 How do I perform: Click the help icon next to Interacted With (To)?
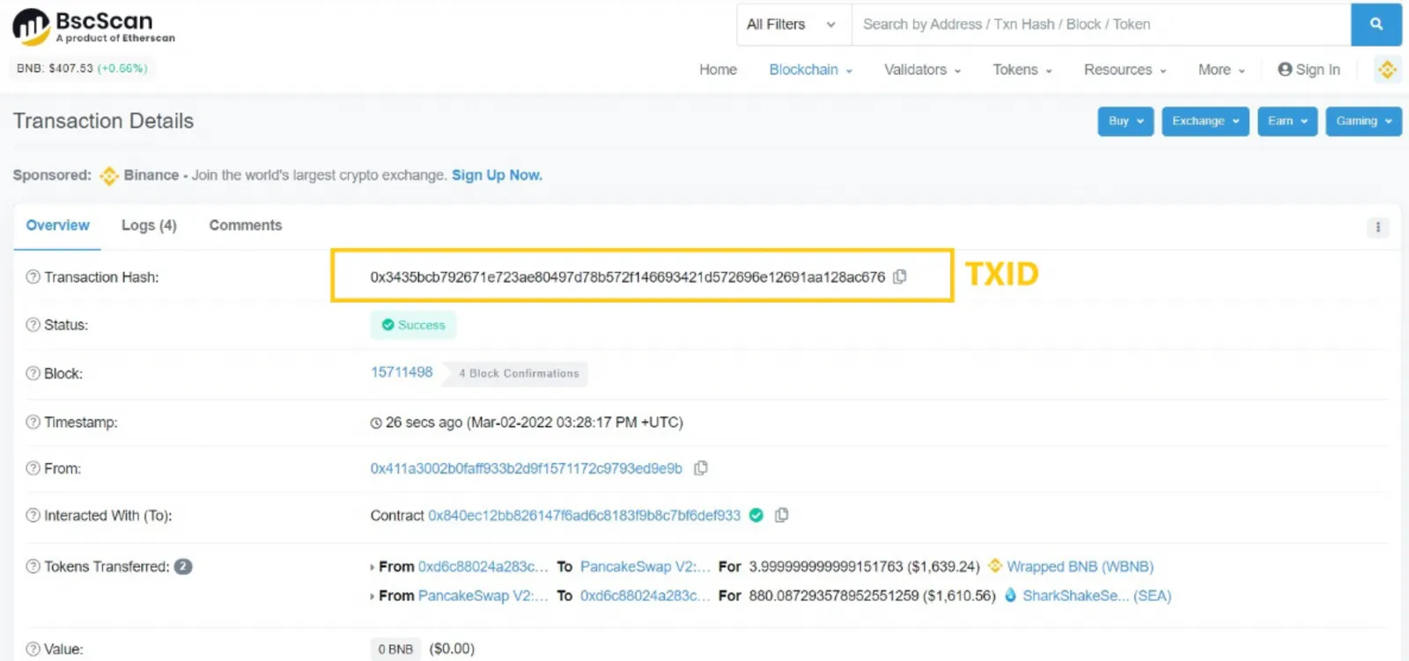pos(33,515)
